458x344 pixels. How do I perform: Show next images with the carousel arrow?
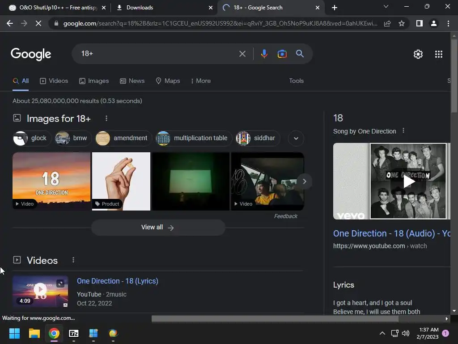tap(304, 181)
